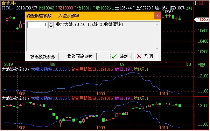Cancel with the 取消 button
The width and height of the screenshot is (210, 131).
(x=146, y=56)
